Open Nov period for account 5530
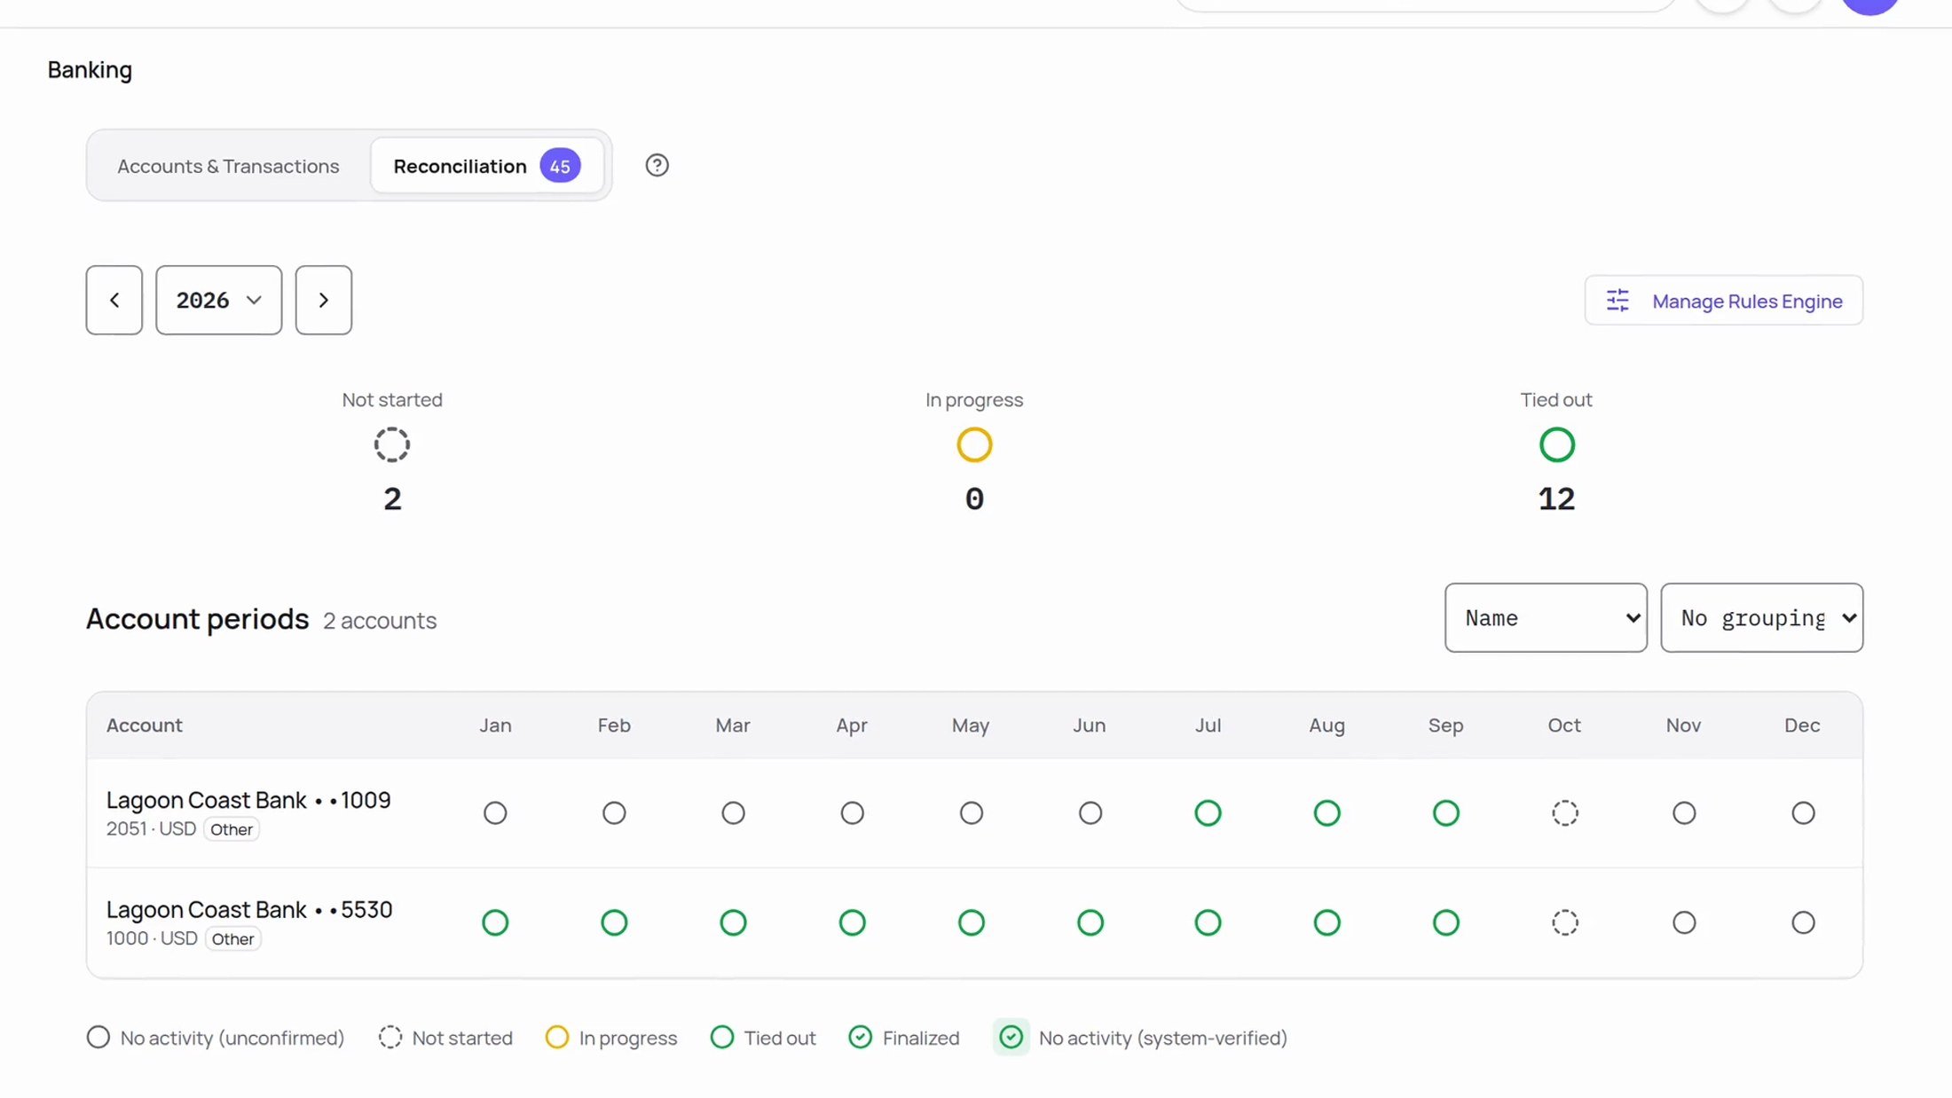 [1684, 922]
